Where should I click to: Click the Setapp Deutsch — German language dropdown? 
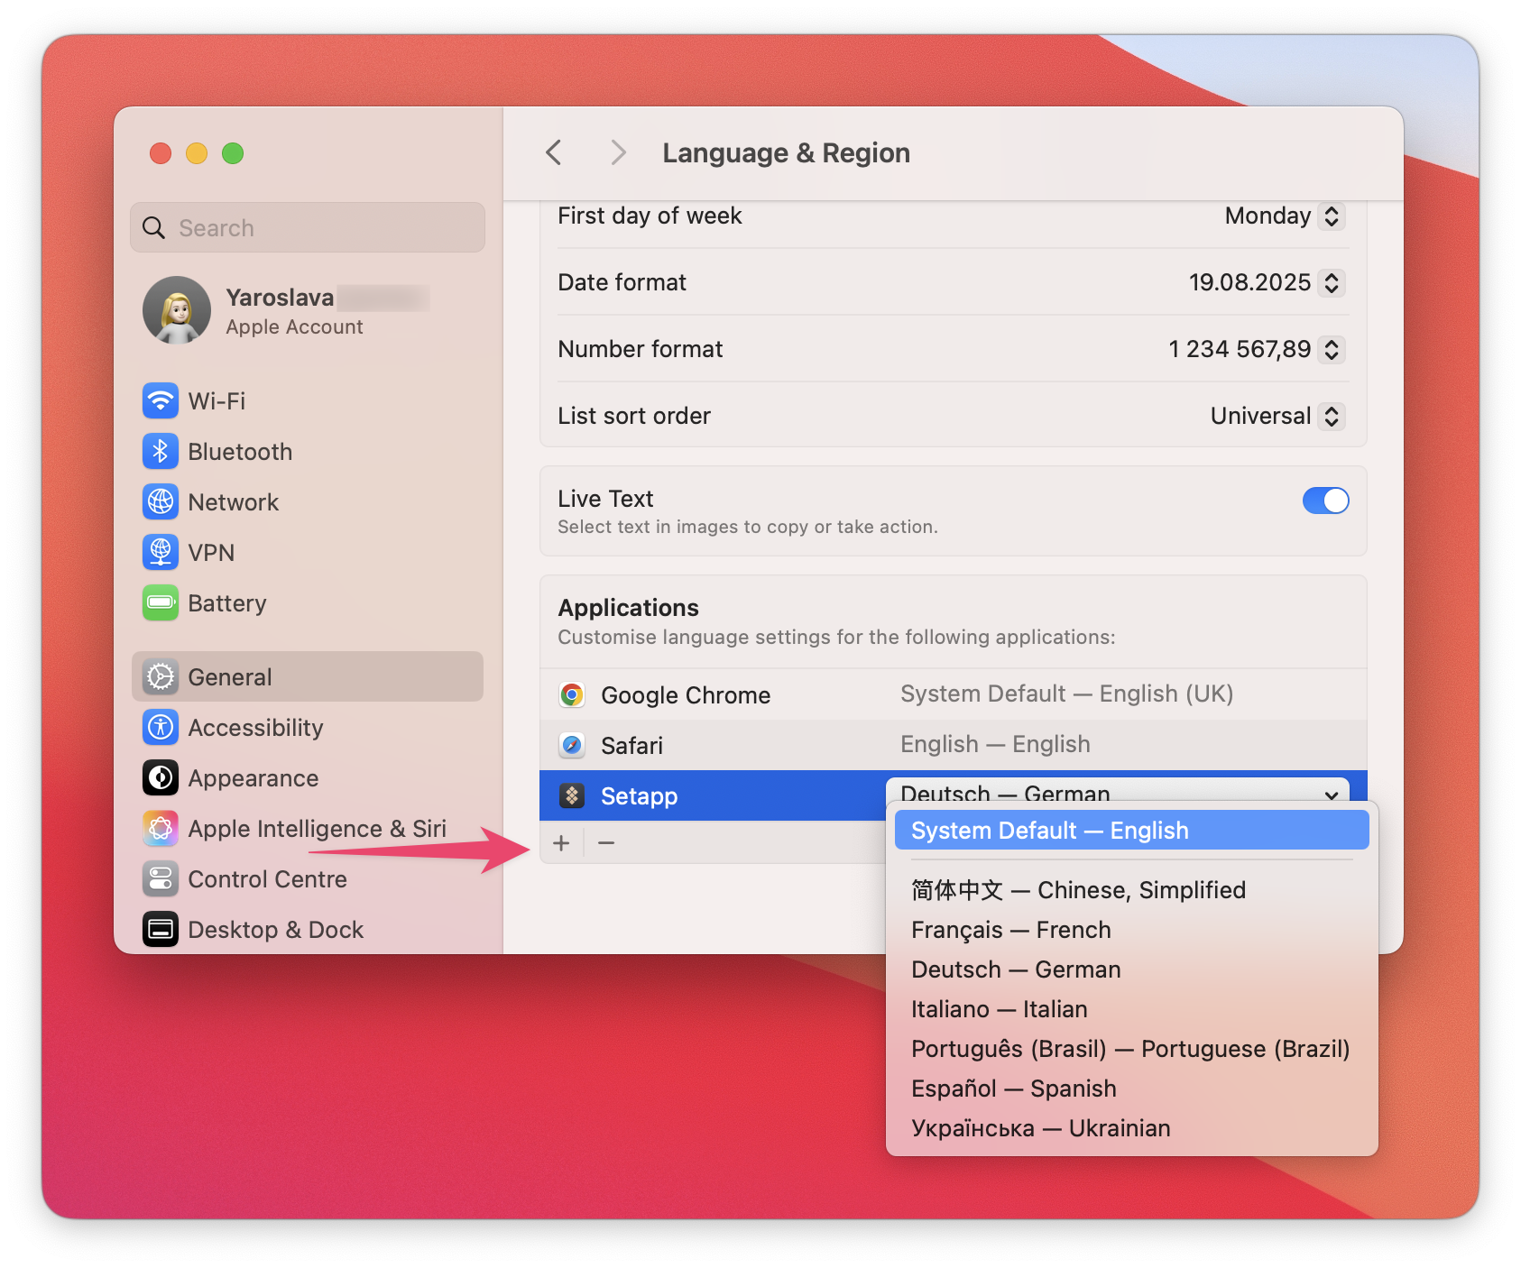coord(1118,790)
